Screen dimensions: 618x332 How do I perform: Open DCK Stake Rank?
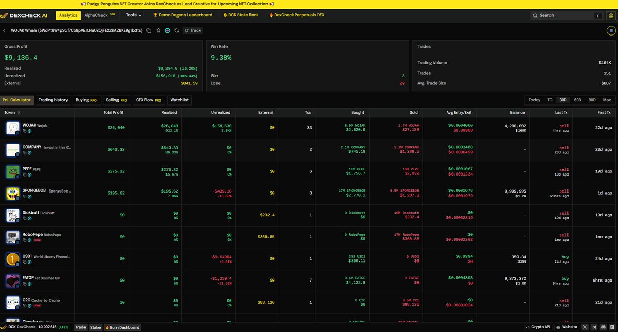click(241, 15)
